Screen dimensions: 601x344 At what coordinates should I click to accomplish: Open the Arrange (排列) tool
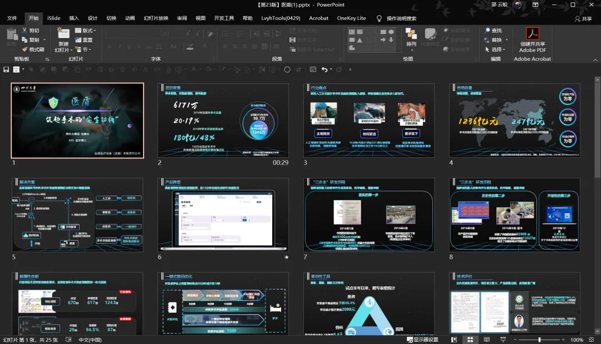[x=411, y=37]
